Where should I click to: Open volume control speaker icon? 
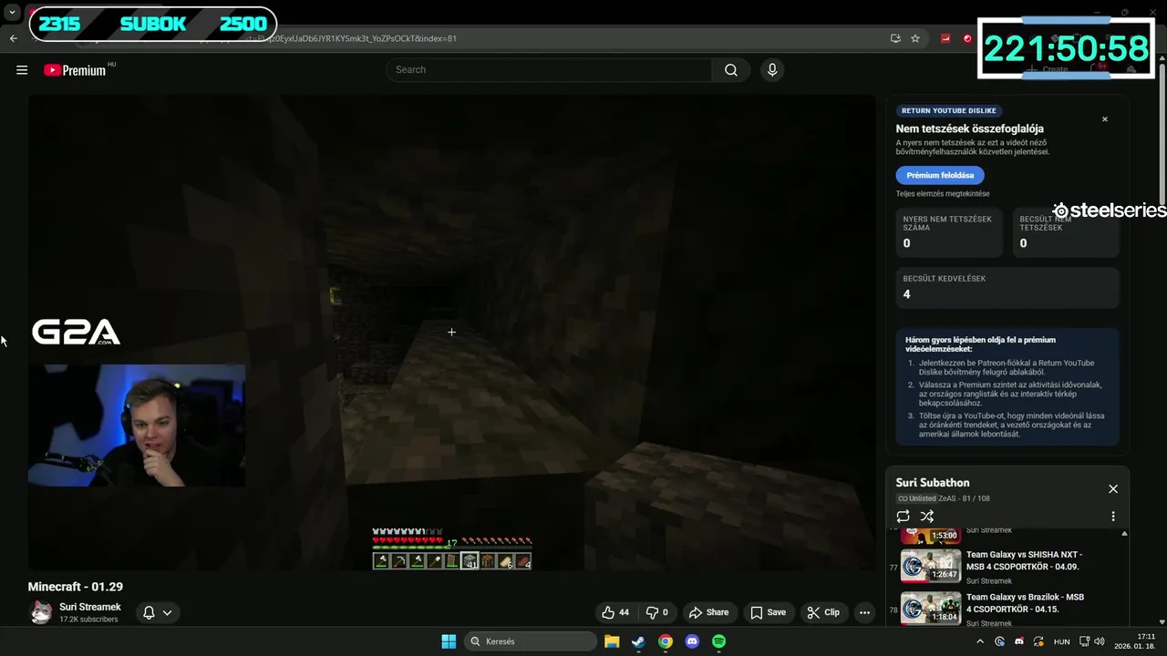point(1099,641)
